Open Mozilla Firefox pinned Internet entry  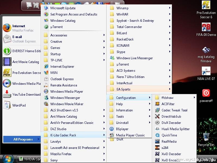pos(18,28)
